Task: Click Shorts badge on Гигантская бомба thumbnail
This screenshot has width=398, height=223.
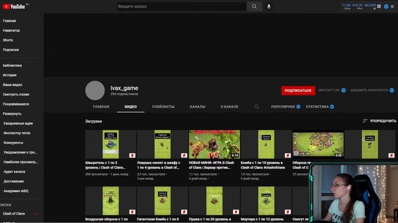Action: click(x=184, y=212)
